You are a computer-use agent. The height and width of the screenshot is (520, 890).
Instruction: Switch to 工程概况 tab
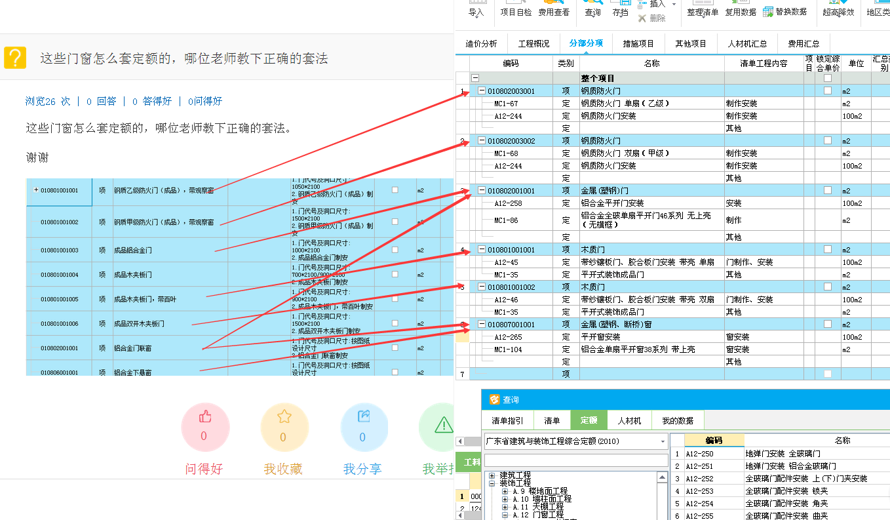(x=533, y=44)
